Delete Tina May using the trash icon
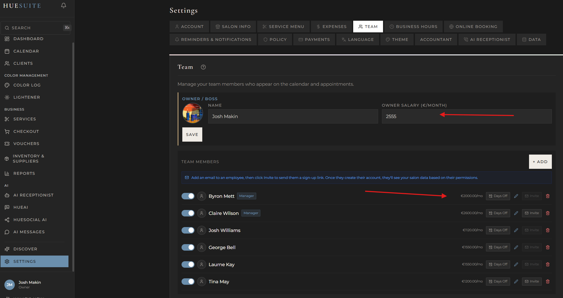 548,281
